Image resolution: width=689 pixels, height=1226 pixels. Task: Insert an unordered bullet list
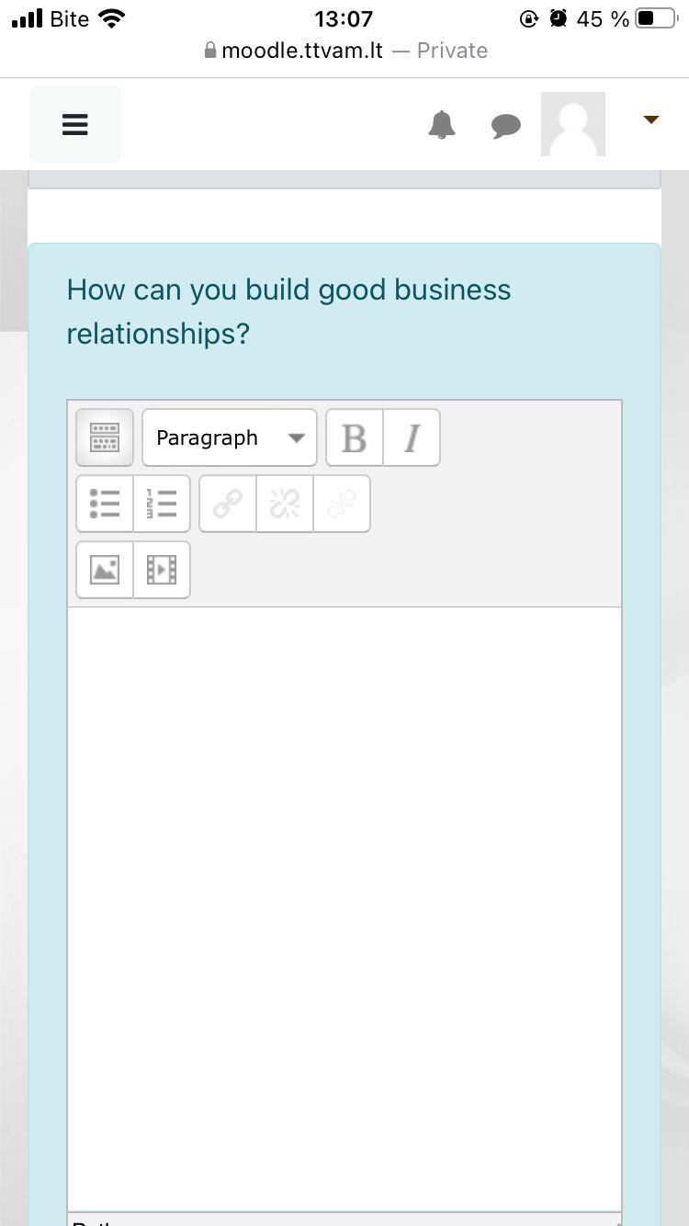click(x=105, y=504)
